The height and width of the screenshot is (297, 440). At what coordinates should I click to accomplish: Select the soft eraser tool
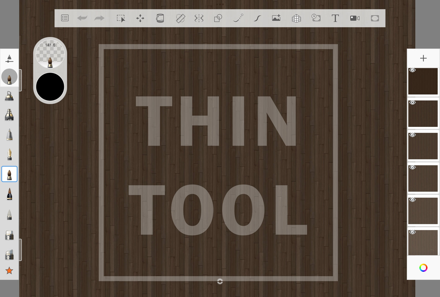pos(9,255)
